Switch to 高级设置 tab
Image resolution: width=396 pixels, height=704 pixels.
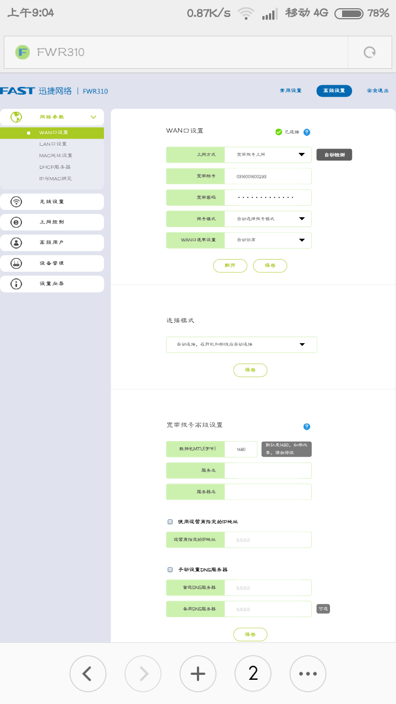tap(334, 91)
